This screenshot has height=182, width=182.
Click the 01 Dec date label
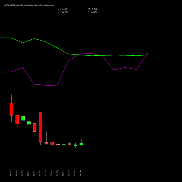[x=63, y=173]
